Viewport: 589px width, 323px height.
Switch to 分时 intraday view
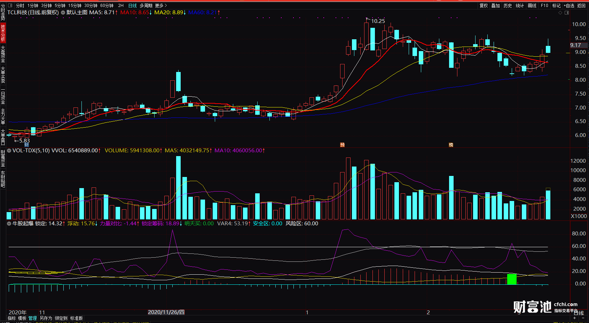click(x=20, y=6)
